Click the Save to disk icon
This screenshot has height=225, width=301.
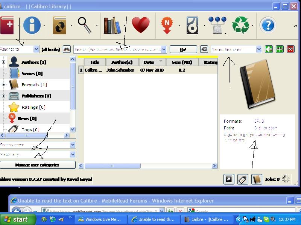(192, 25)
